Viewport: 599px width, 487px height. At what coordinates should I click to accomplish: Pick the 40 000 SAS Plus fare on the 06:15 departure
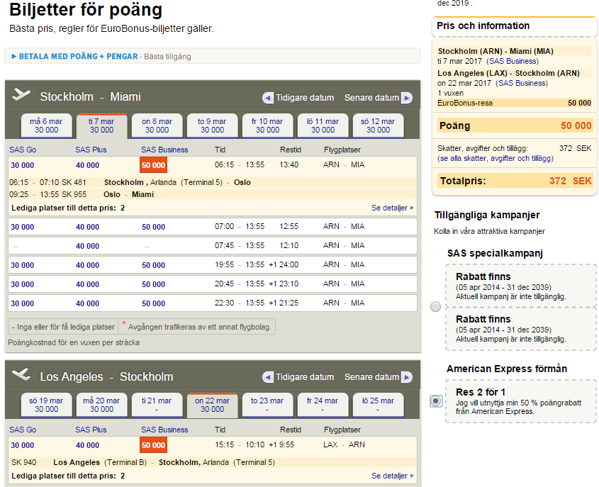point(87,165)
